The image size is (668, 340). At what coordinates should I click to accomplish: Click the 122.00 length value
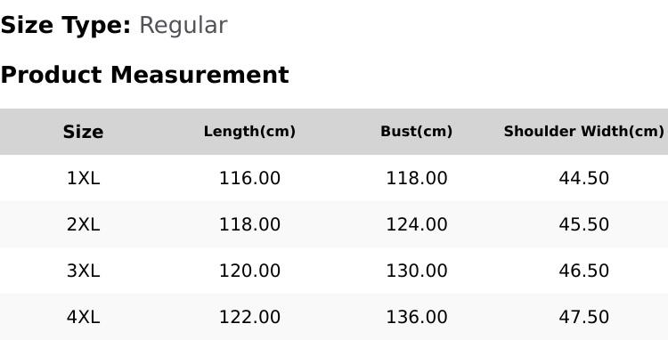coord(249,318)
